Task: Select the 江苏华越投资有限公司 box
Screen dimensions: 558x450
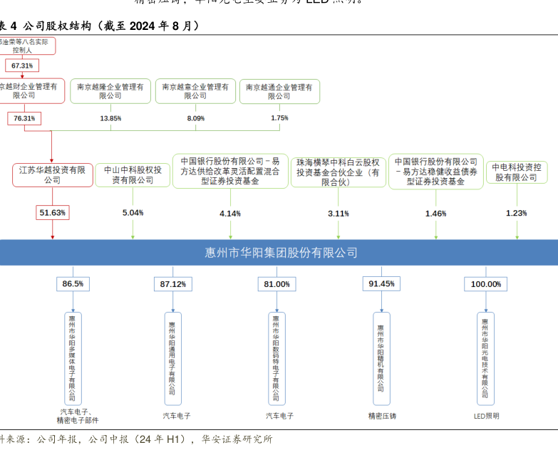Action: point(52,175)
